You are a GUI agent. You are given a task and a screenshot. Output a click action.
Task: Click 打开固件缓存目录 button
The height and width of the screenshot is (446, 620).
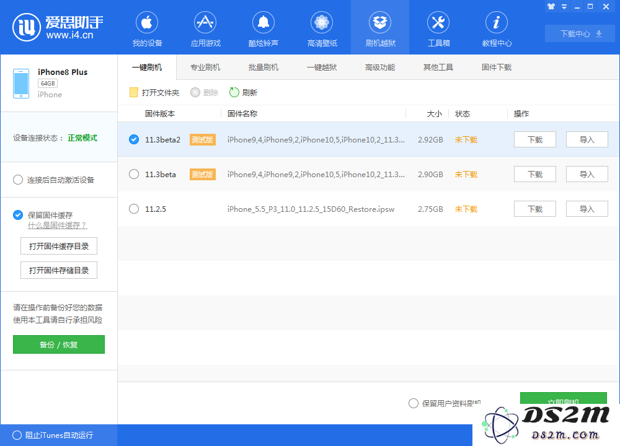click(x=59, y=246)
